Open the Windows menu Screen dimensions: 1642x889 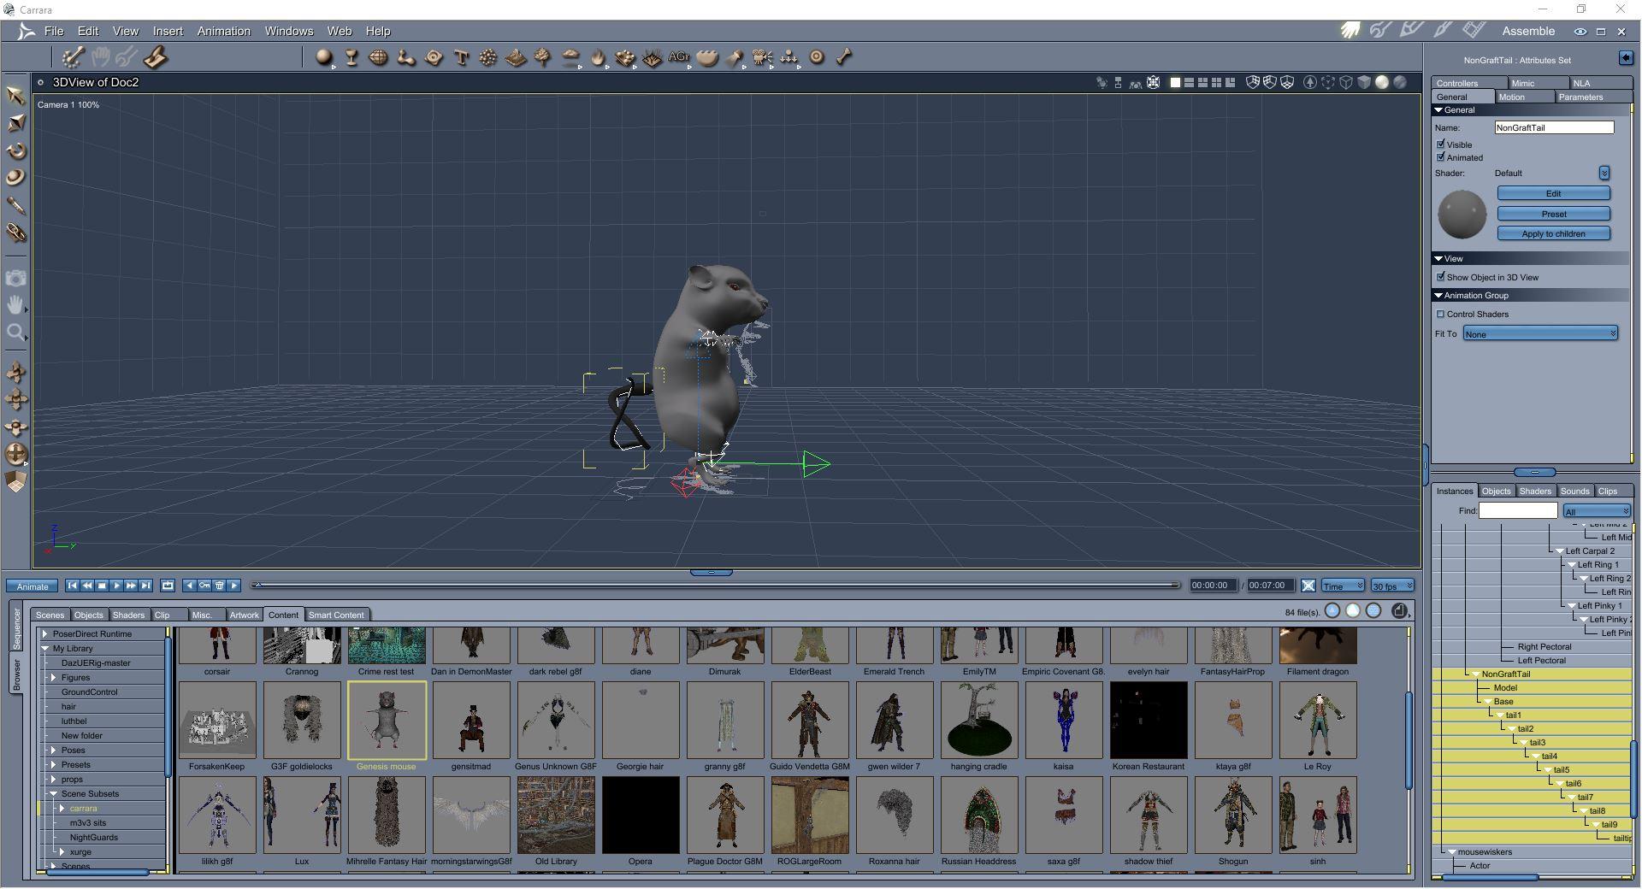pos(289,31)
